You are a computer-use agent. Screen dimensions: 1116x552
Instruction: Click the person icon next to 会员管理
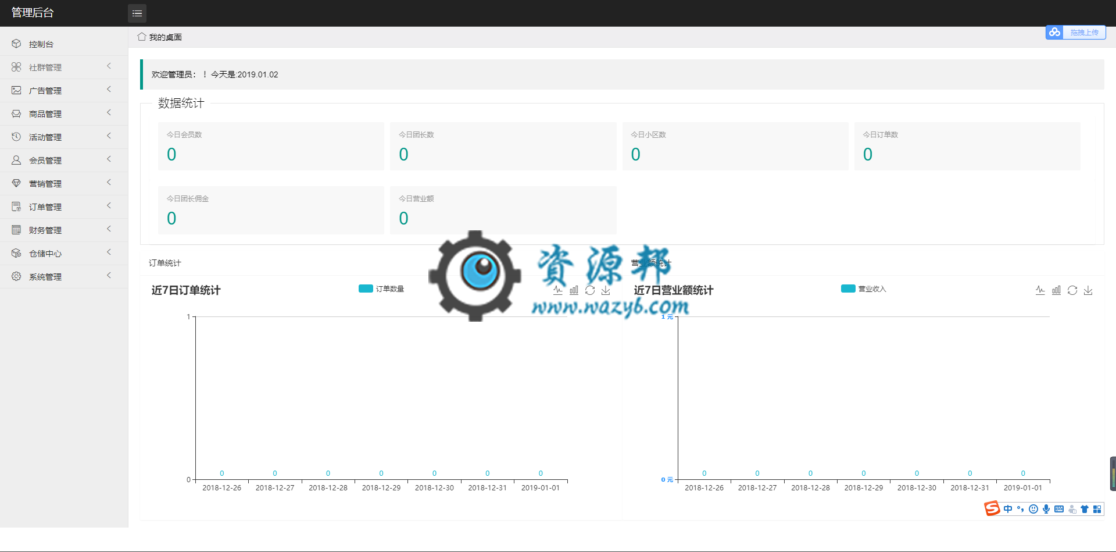coord(16,160)
